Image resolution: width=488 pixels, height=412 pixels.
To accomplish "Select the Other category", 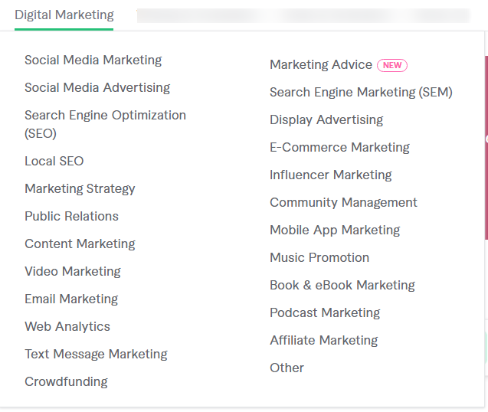I will pos(287,368).
